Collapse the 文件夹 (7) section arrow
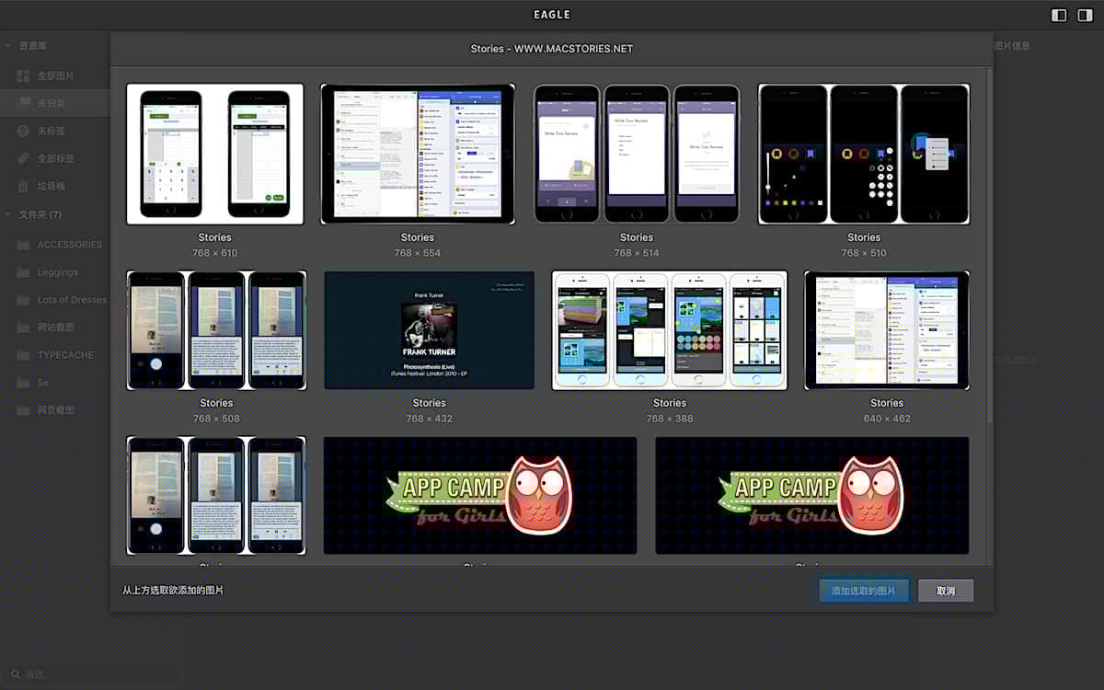This screenshot has width=1104, height=690. click(x=7, y=214)
